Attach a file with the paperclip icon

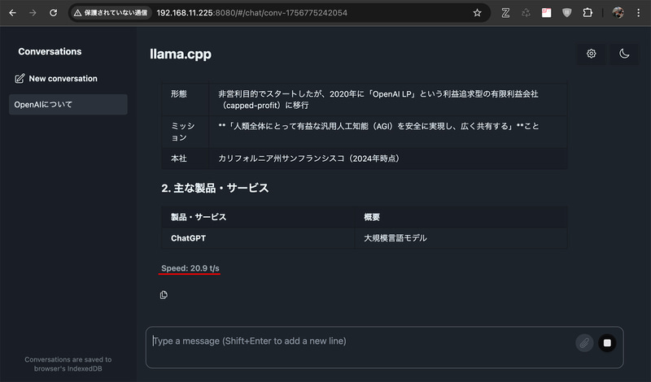coord(584,343)
